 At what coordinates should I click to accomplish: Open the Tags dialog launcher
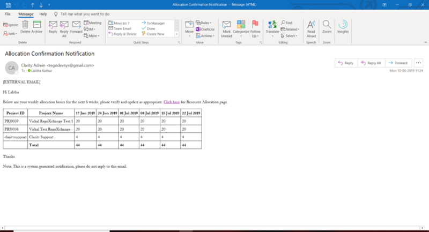coord(261,42)
